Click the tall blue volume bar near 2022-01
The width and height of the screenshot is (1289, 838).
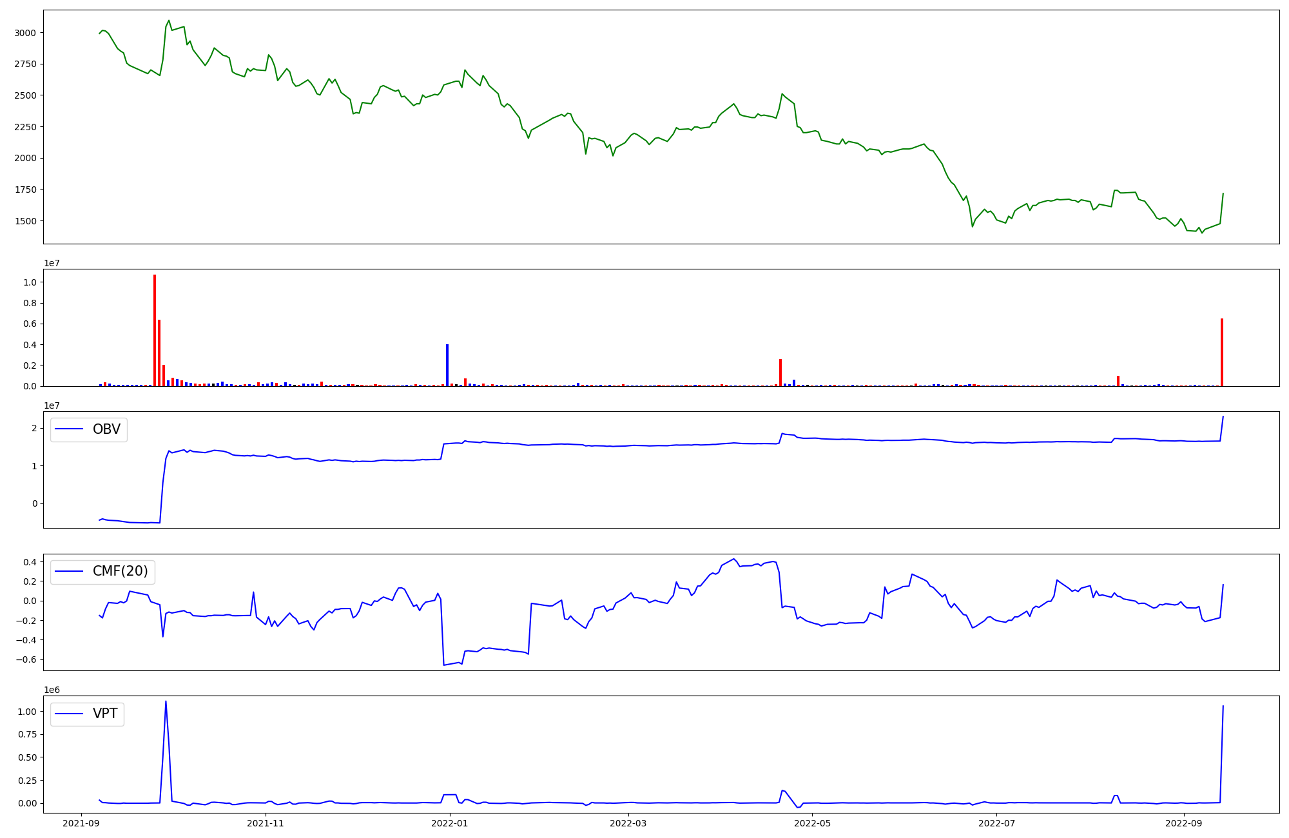(447, 365)
